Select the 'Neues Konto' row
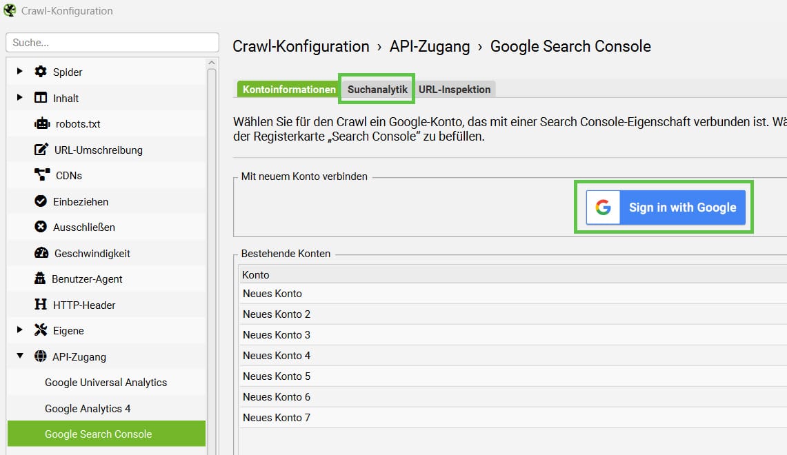The width and height of the screenshot is (787, 455). click(x=513, y=294)
